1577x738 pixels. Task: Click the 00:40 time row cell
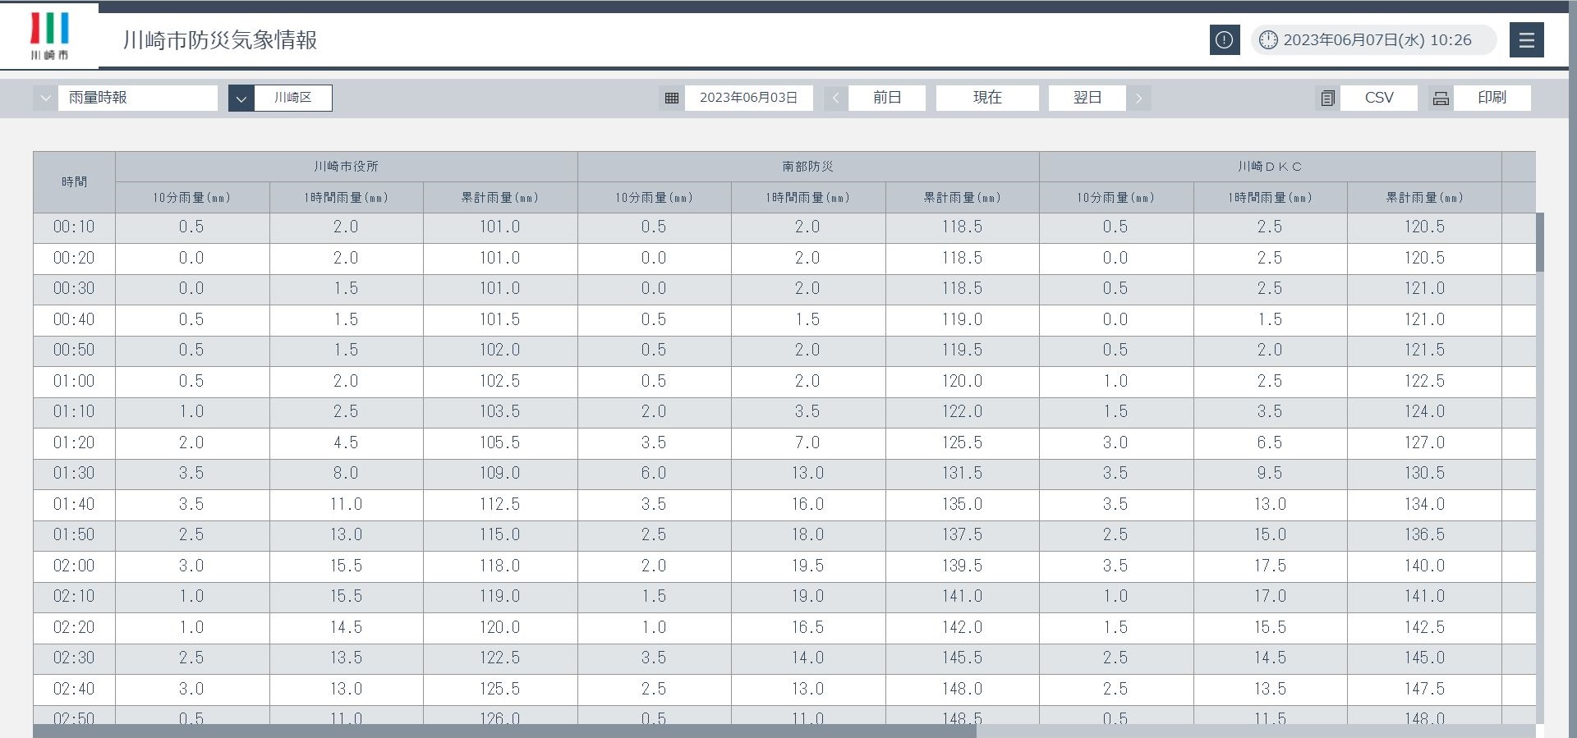(x=74, y=320)
